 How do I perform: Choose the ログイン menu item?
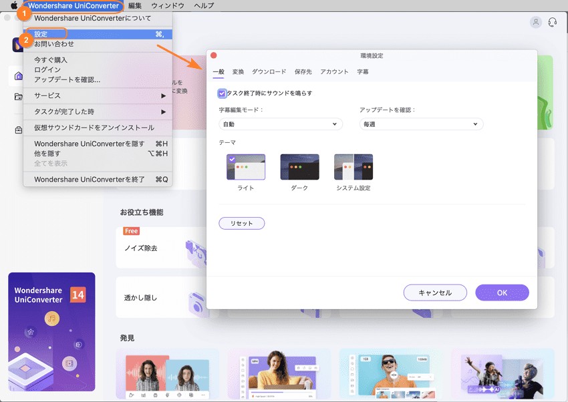98,69
